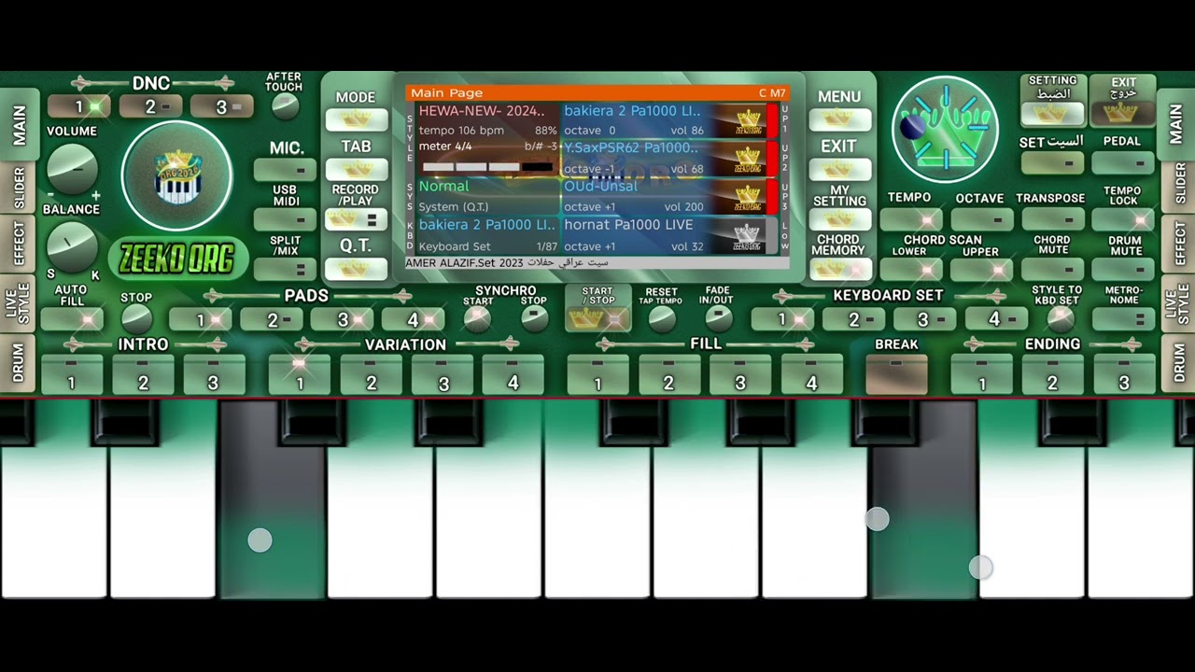Click the MODE crown button
The height and width of the screenshot is (672, 1195).
(x=357, y=119)
